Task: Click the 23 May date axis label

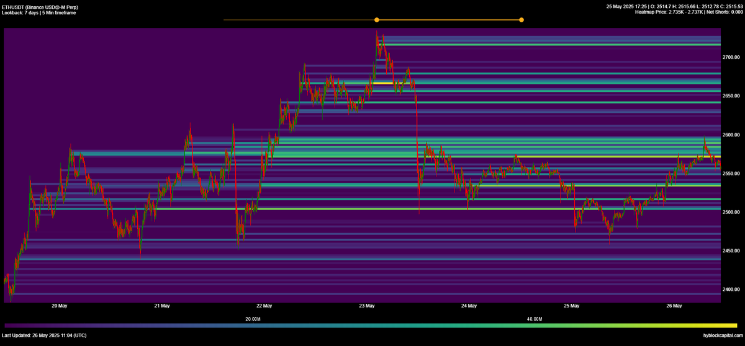Action: (x=366, y=306)
